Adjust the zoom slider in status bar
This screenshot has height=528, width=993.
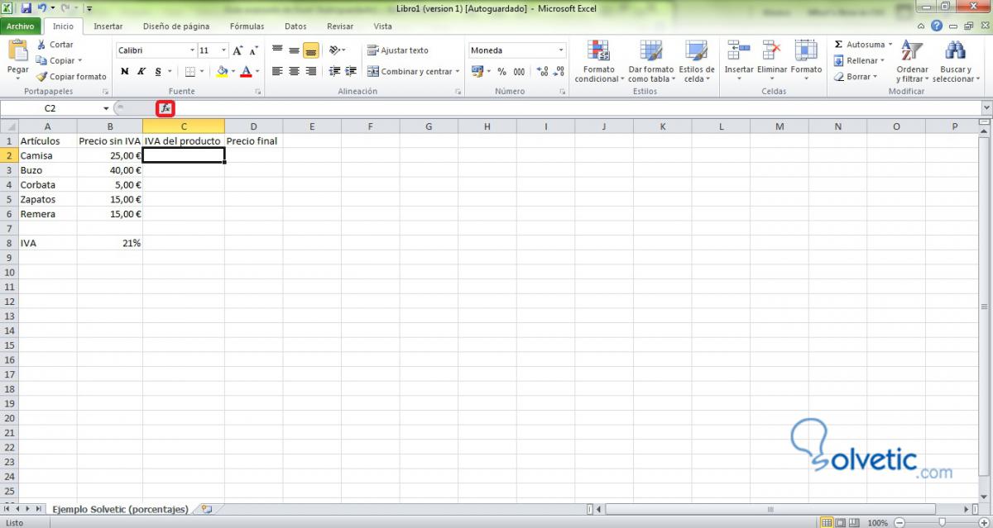tap(942, 522)
